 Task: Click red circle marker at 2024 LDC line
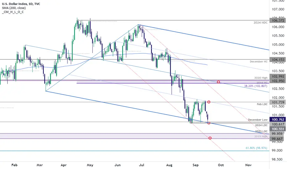tap(209, 123)
